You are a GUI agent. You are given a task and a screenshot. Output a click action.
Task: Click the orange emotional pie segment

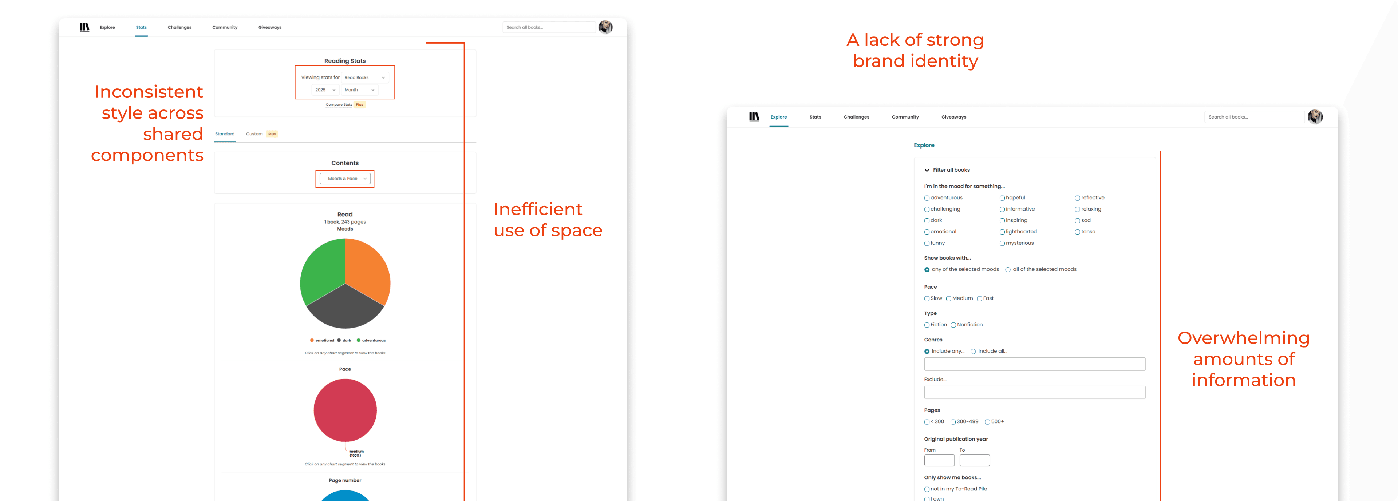pyautogui.click(x=366, y=268)
